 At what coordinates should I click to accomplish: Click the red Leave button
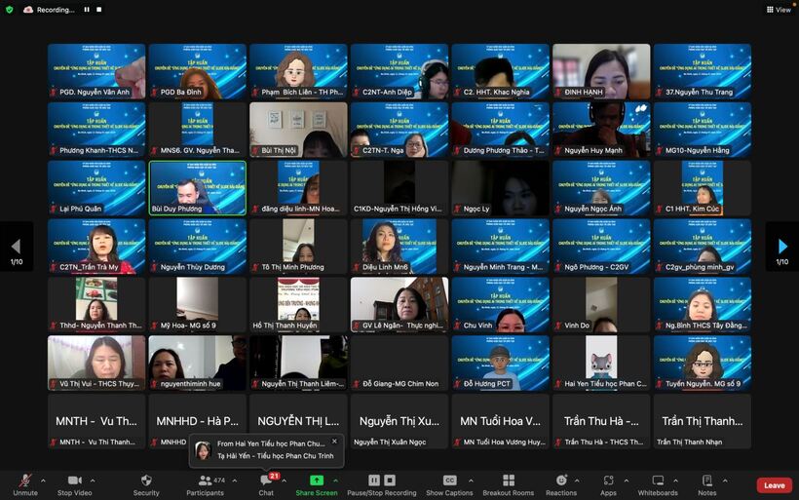[774, 485]
